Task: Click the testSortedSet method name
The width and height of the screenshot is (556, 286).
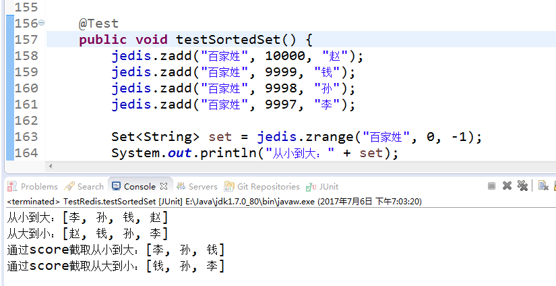Action: pos(228,39)
